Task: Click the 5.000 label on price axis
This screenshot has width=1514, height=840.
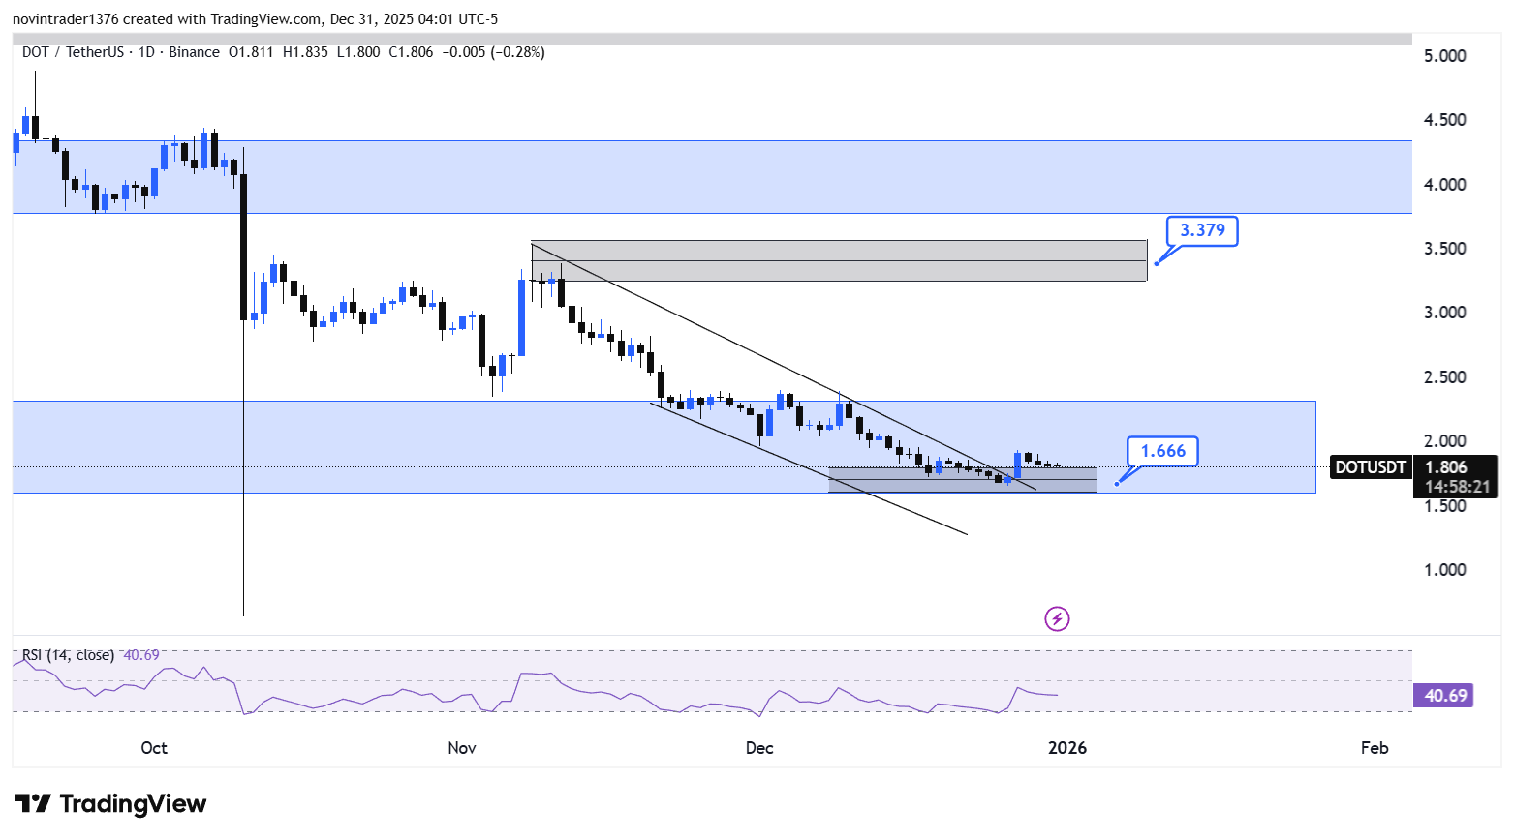Action: click(x=1444, y=56)
